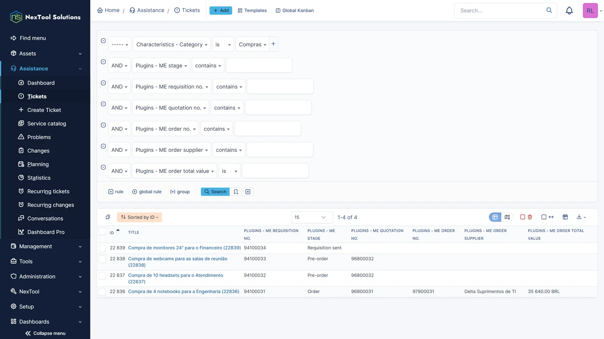Select checkbox for ticket 22 838
The image size is (604, 339).
coord(102,259)
